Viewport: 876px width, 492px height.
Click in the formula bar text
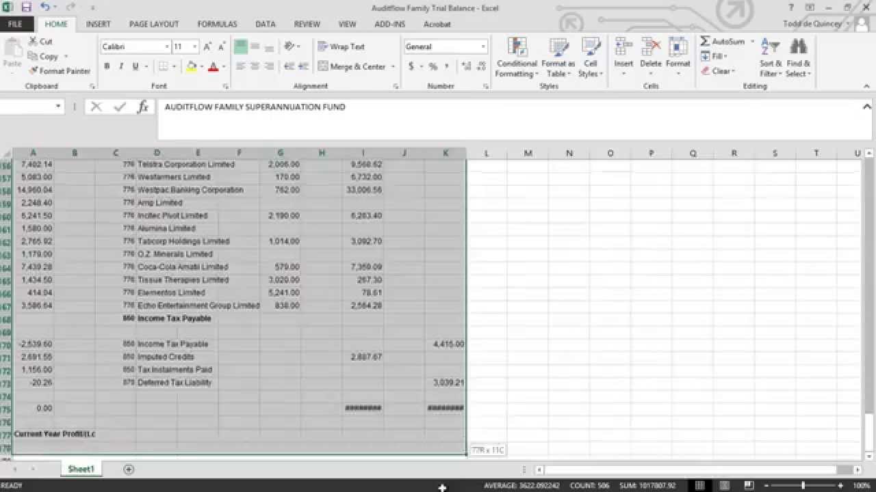tap(255, 107)
